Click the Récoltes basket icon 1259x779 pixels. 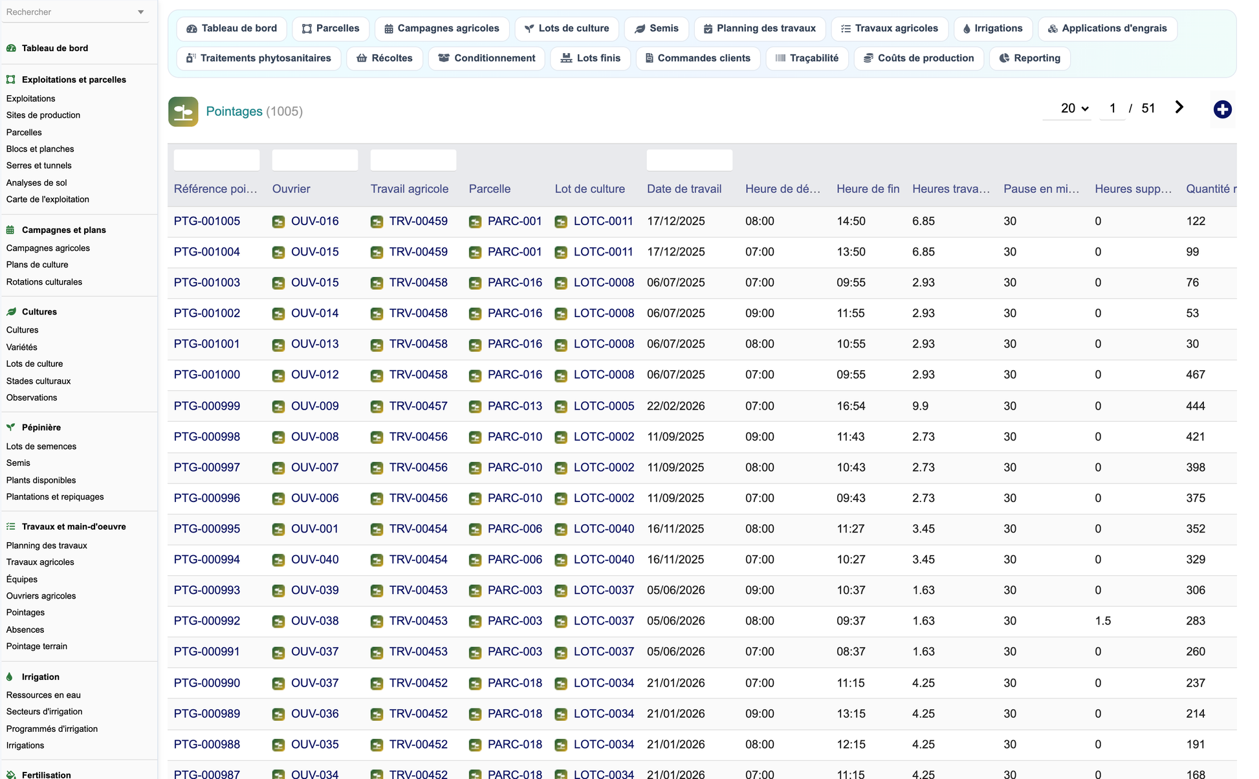362,58
